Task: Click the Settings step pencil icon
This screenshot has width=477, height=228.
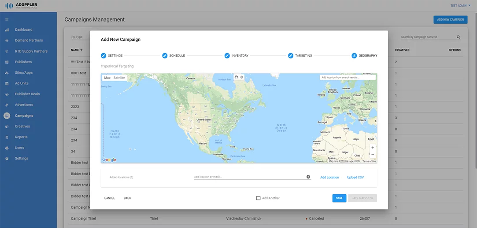Action: point(104,55)
